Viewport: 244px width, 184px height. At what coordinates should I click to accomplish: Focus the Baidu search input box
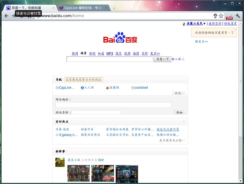tap(110, 59)
